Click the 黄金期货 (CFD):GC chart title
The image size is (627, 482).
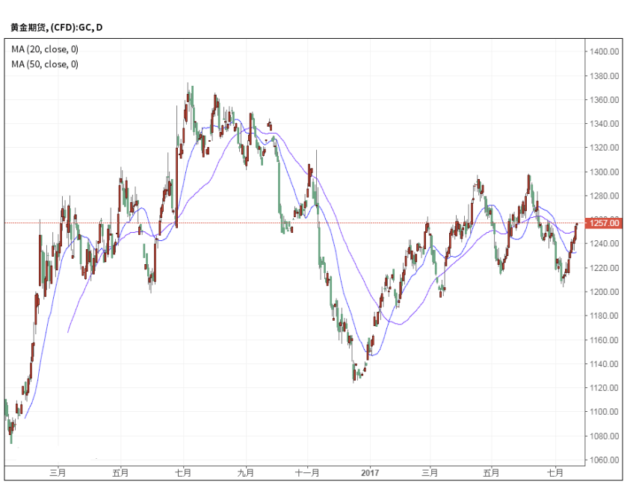(56, 28)
